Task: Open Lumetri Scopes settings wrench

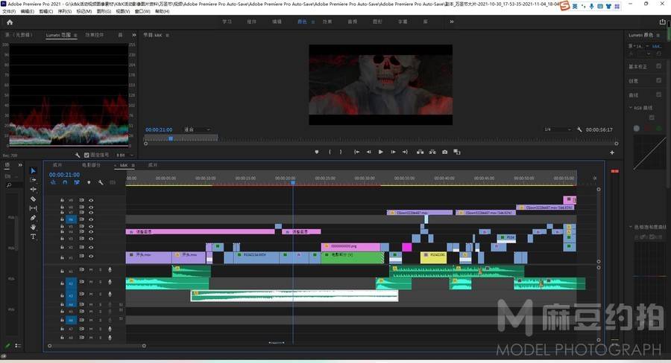Action: click(78, 155)
